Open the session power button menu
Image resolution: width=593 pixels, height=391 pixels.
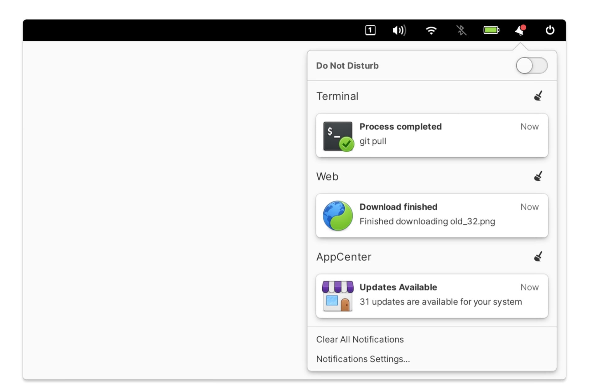[550, 30]
